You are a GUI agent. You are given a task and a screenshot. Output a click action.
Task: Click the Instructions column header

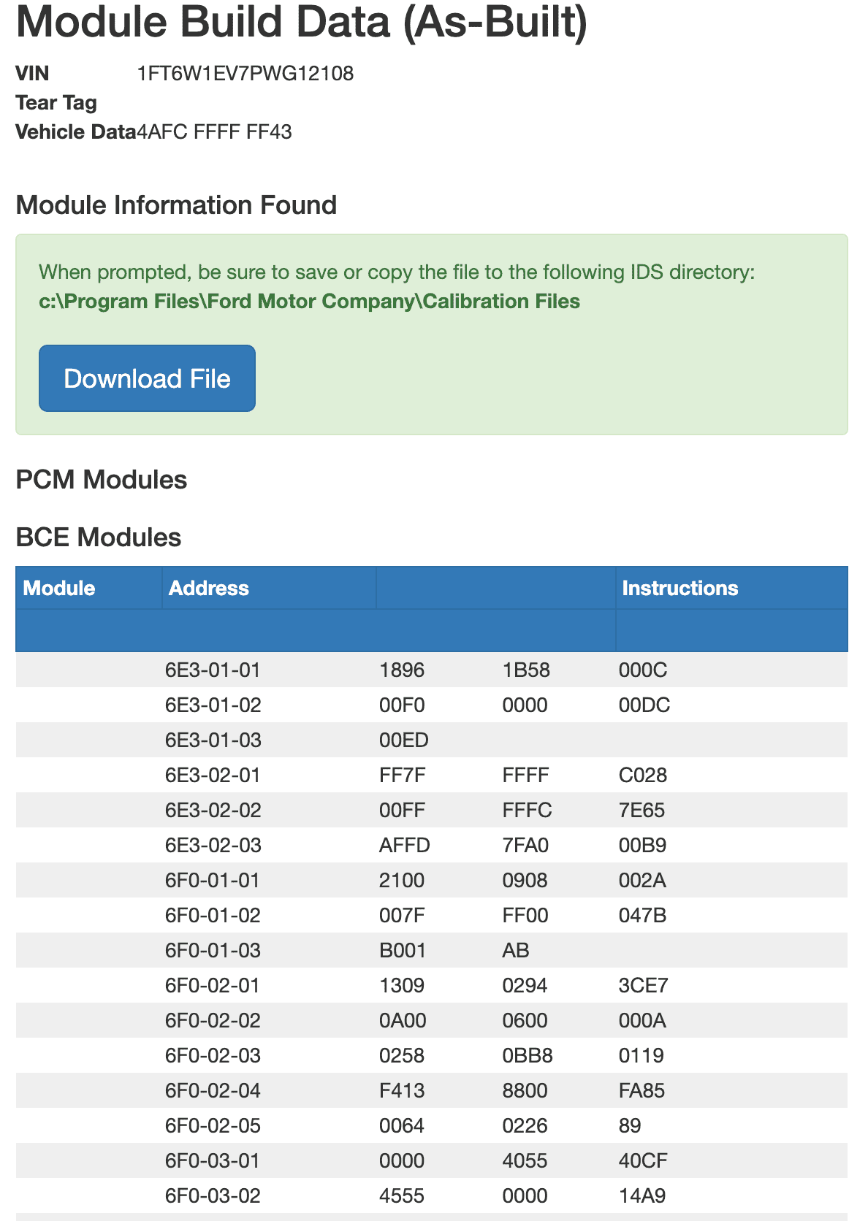[679, 588]
